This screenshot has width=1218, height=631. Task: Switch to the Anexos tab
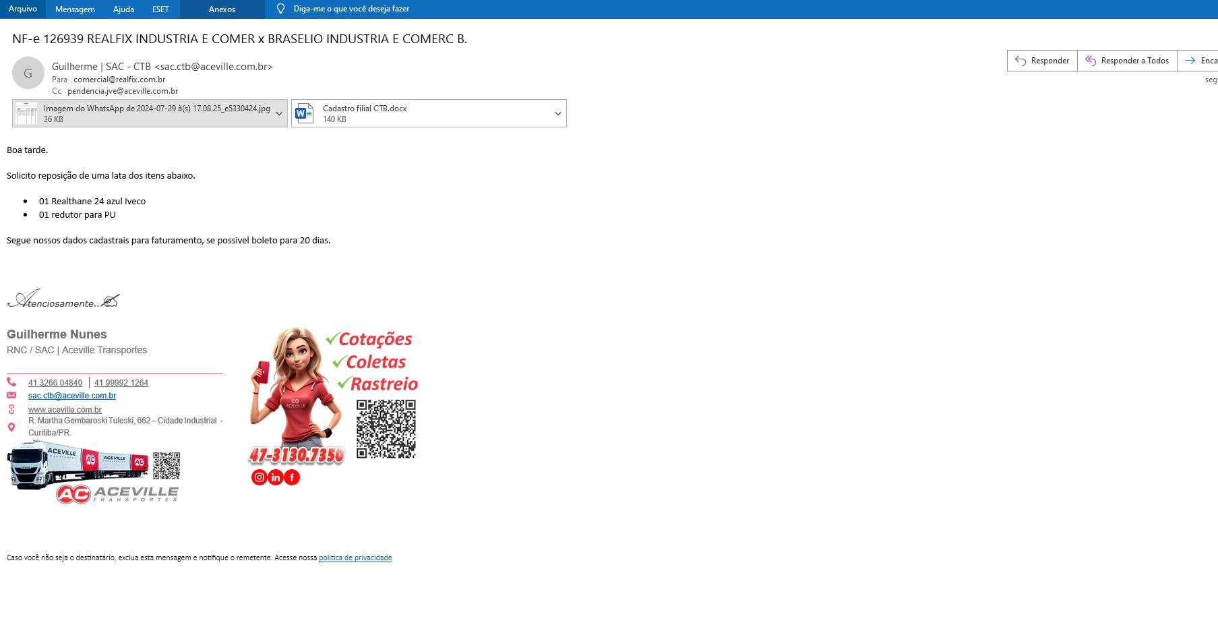point(222,9)
